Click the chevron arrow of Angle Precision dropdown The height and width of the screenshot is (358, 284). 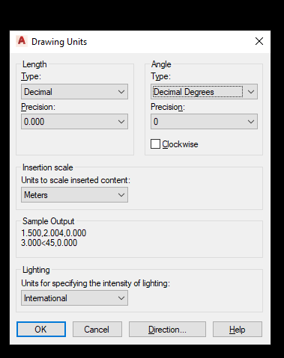(251, 122)
